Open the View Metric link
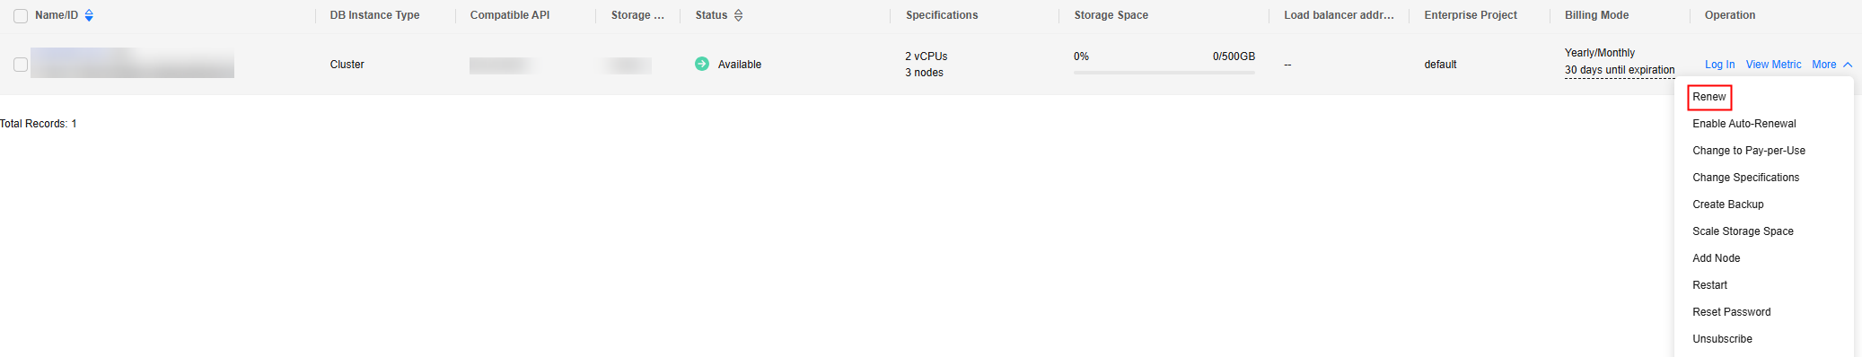 pyautogui.click(x=1773, y=65)
